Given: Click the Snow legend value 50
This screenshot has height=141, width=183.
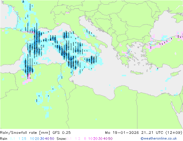Looking at the screenshot, I should click(x=110, y=139).
